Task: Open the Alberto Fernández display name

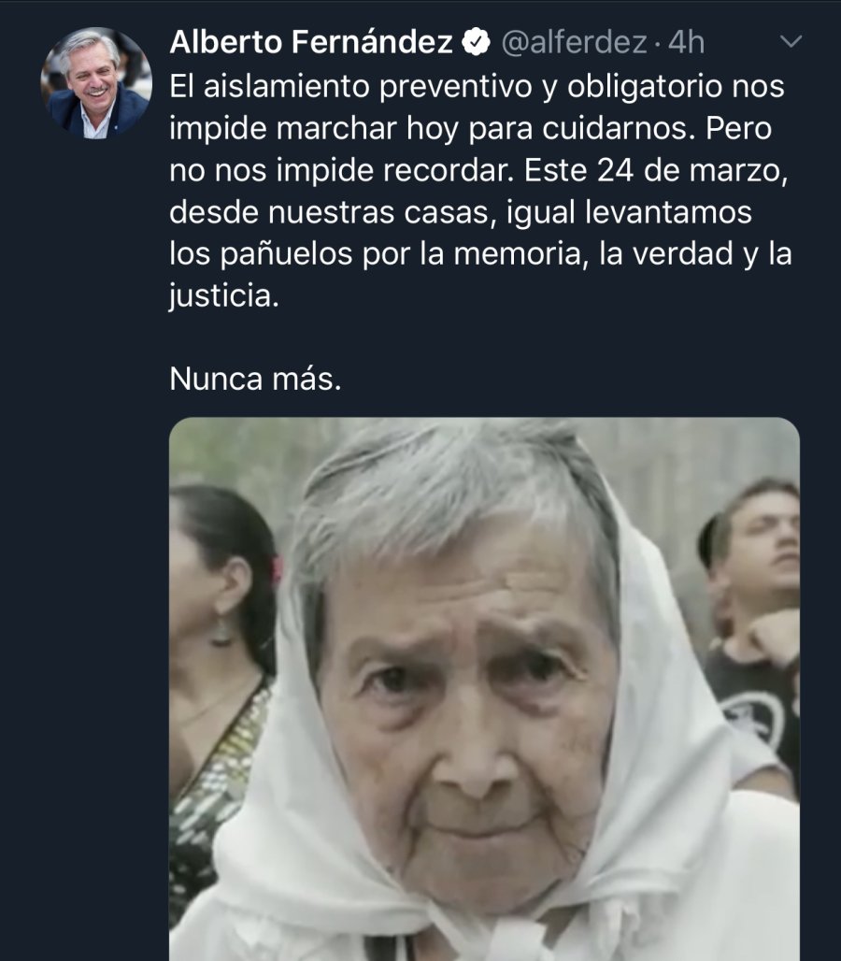Action: (x=311, y=42)
